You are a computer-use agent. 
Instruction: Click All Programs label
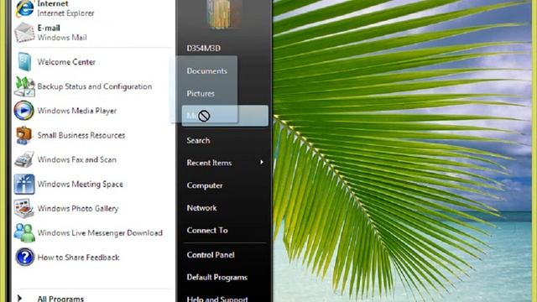(60, 299)
